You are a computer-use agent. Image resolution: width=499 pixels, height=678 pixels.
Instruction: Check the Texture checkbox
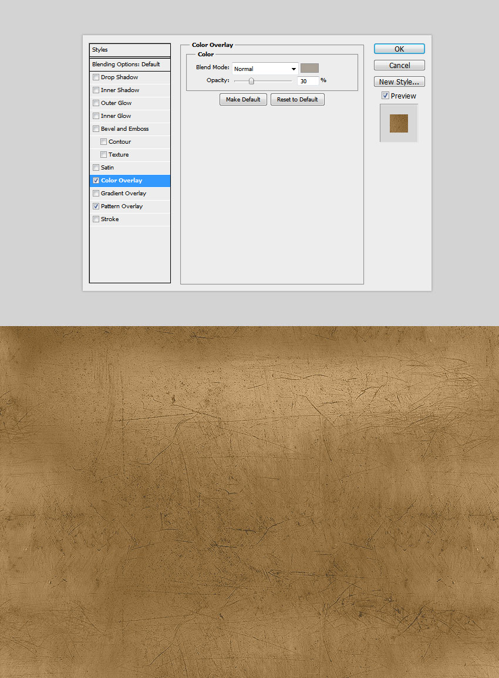103,155
